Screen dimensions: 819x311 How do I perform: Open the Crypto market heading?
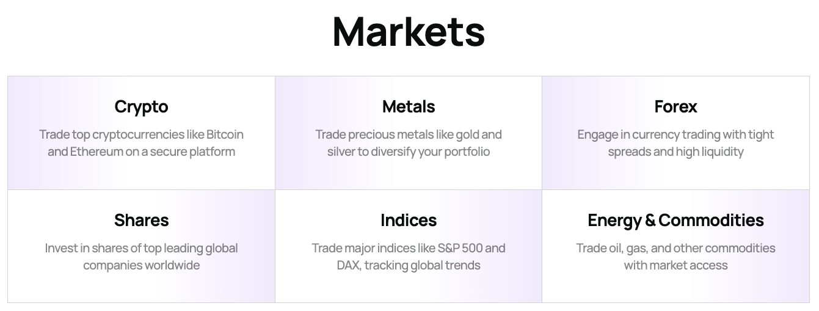click(x=141, y=107)
